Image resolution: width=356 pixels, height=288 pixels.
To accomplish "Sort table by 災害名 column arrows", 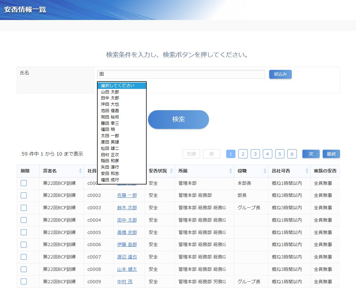I will click(x=80, y=171).
